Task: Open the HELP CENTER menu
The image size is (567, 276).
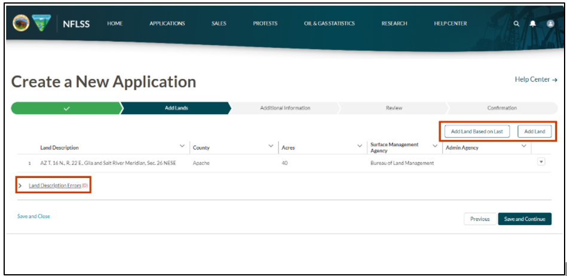Action: pos(450,23)
